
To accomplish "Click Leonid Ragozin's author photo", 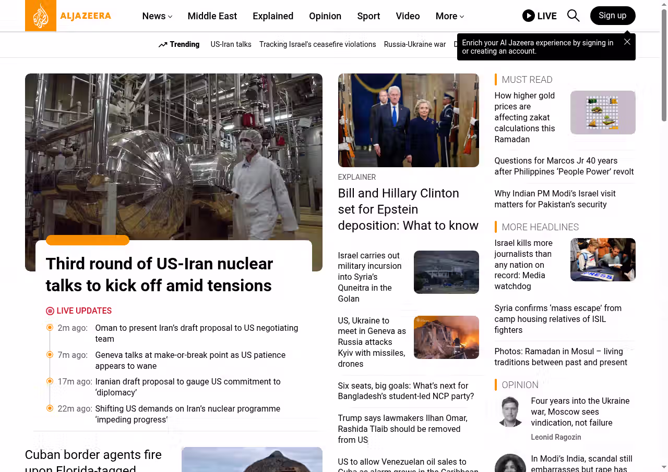I will pyautogui.click(x=510, y=412).
